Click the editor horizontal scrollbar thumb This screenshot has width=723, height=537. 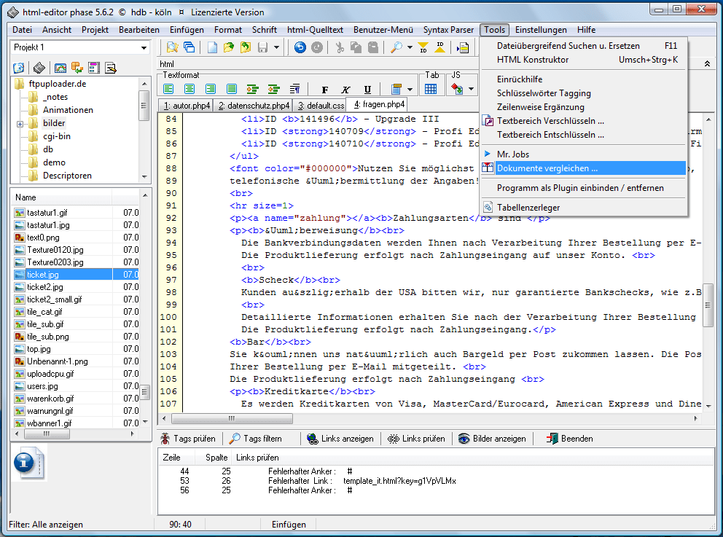coord(232,418)
